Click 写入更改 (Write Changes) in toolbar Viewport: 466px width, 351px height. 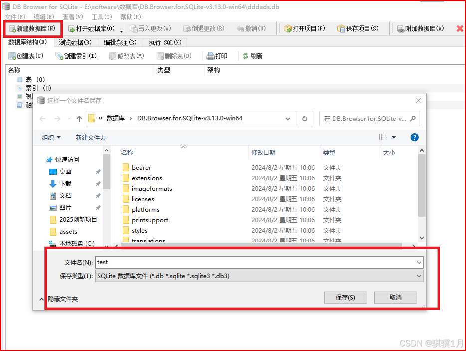click(x=151, y=28)
